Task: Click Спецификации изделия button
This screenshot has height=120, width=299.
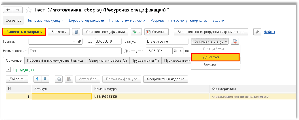Action: click(x=165, y=79)
